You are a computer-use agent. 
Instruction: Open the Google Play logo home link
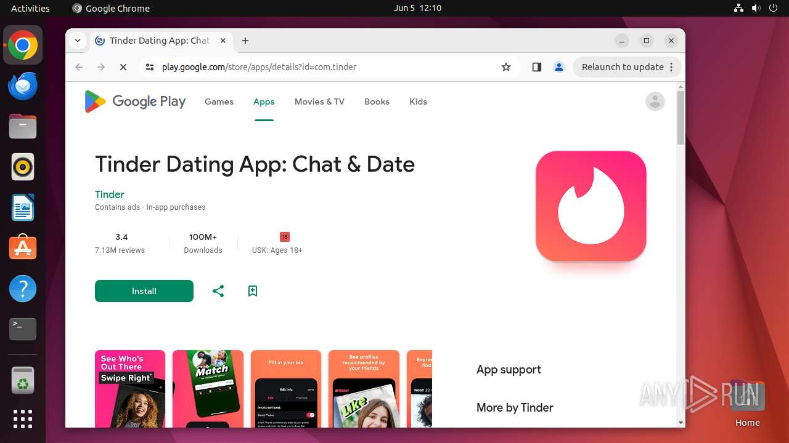click(x=135, y=102)
